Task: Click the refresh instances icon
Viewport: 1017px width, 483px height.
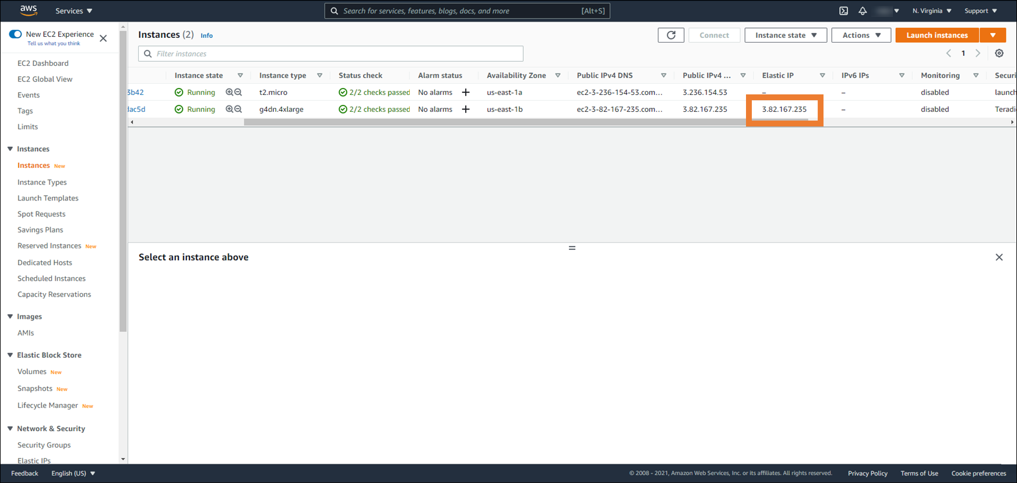Action: 671,35
